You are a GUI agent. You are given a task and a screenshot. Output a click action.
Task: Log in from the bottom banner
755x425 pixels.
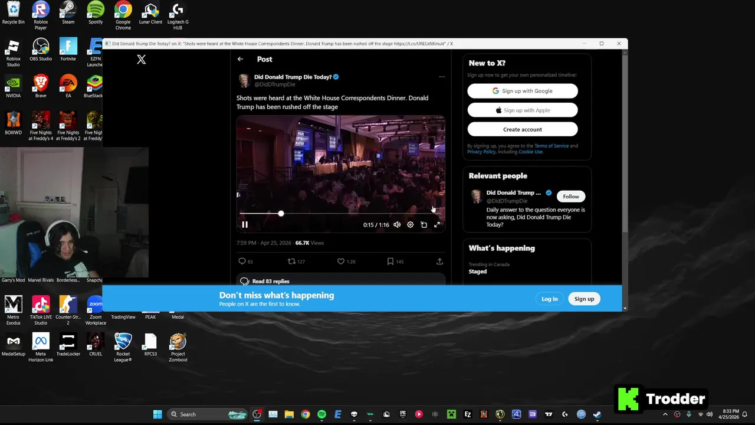click(549, 299)
